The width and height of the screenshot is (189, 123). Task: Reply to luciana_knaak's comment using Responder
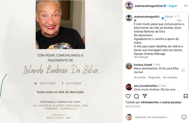point(155,77)
